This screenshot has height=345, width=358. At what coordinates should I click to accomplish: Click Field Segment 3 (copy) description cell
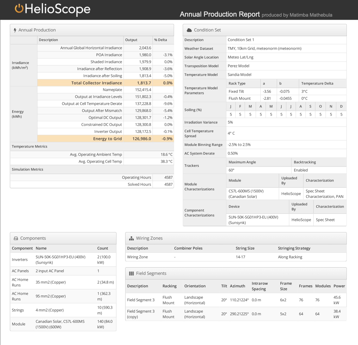[x=141, y=314]
